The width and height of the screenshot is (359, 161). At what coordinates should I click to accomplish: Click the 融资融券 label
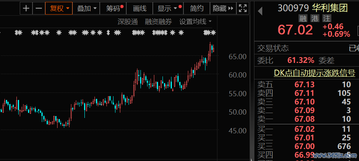click(x=158, y=22)
